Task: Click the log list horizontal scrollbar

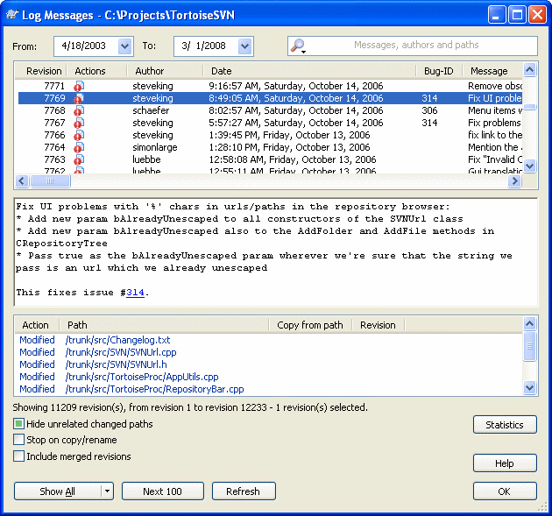Action: click(x=263, y=181)
